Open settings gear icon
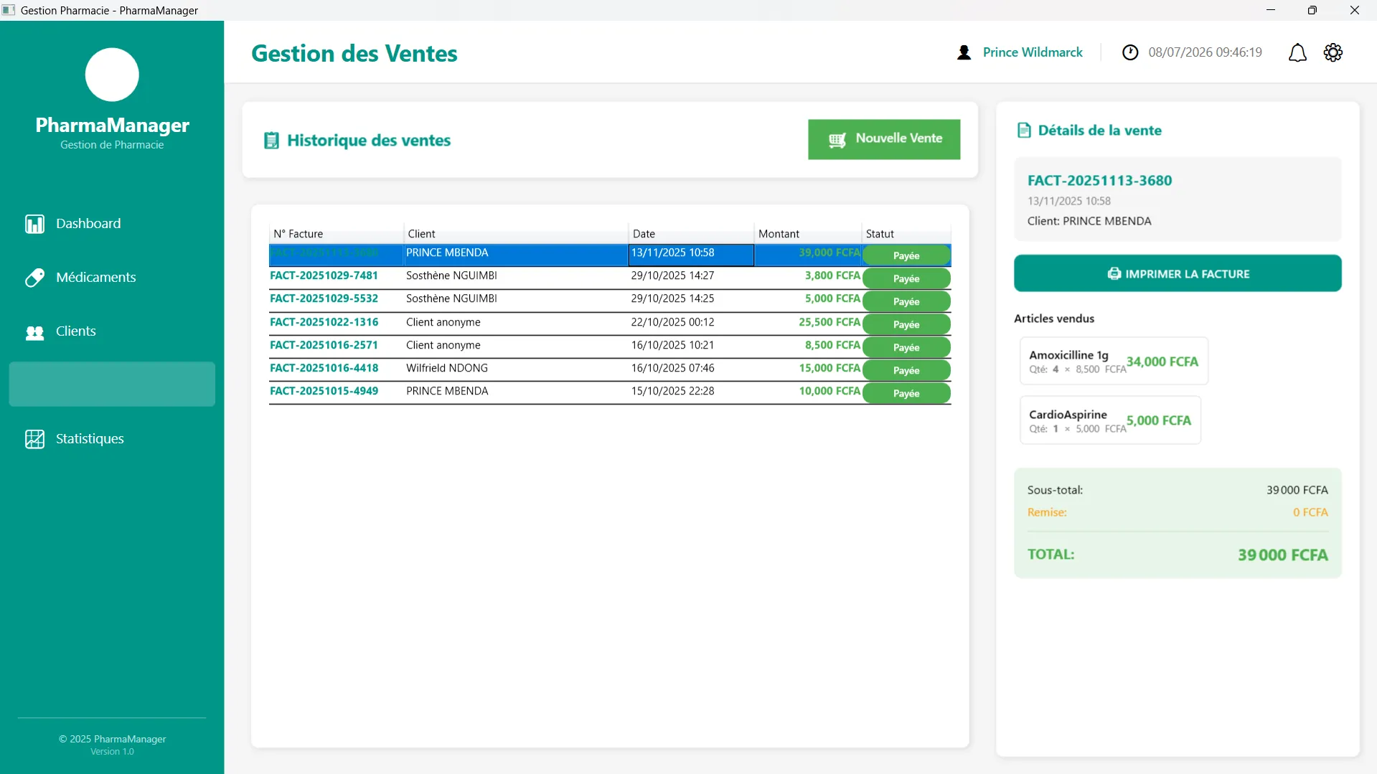The image size is (1377, 774). 1333,52
